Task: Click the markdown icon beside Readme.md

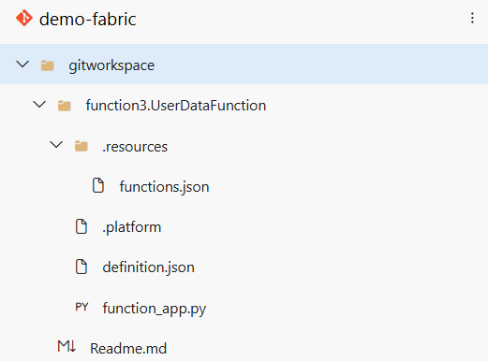Action: 67,346
